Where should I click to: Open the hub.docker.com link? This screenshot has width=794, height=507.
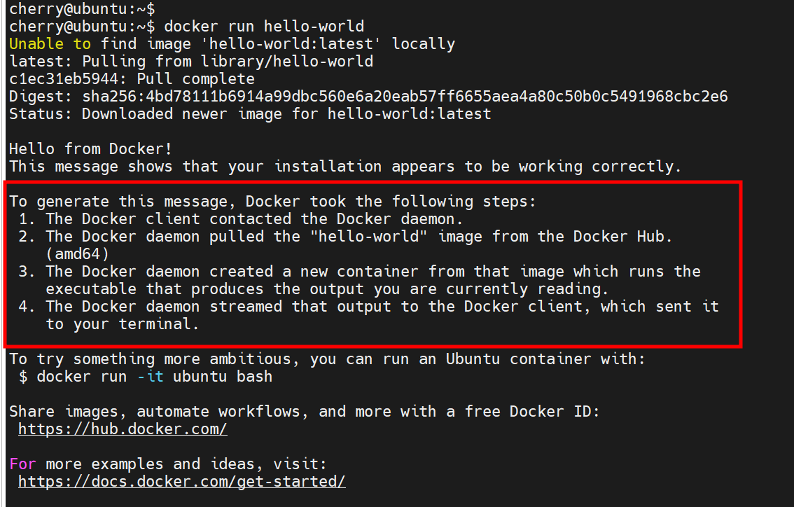pos(123,429)
